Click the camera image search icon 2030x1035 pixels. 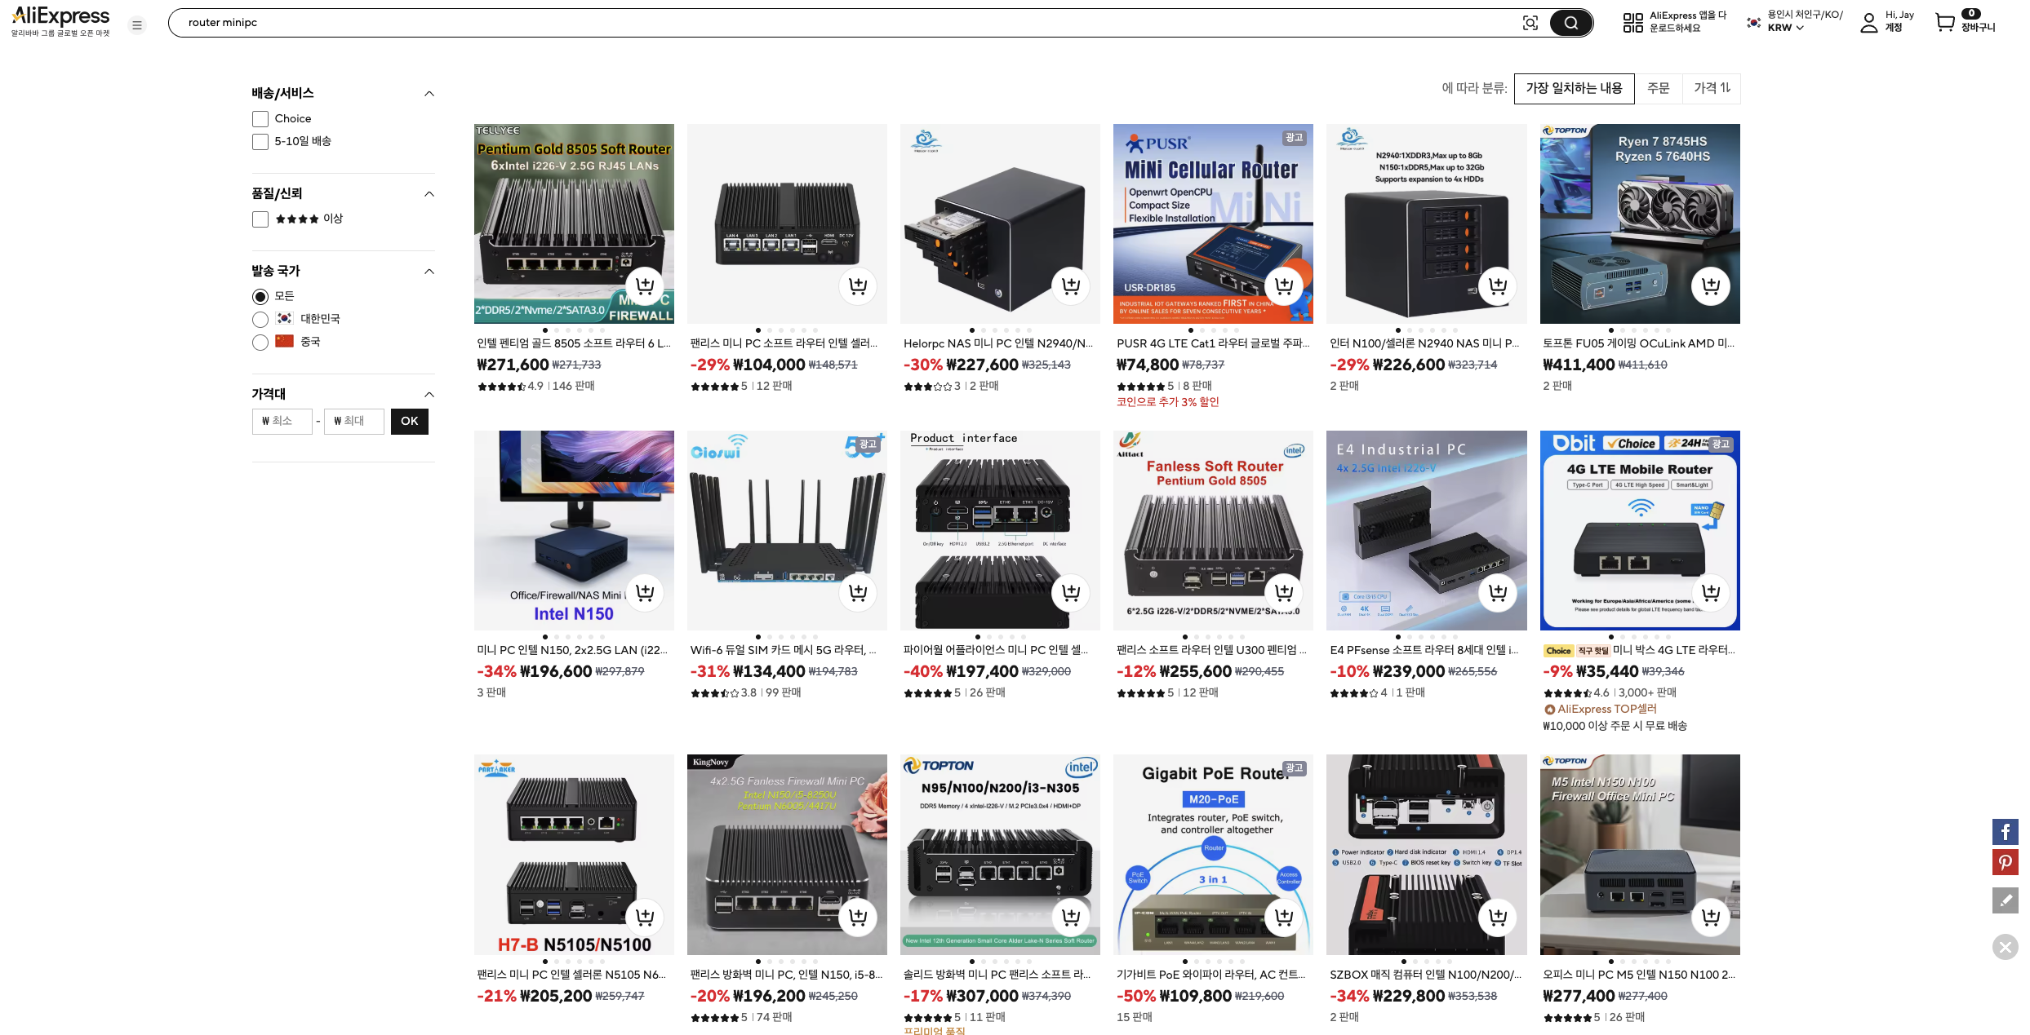click(1530, 23)
